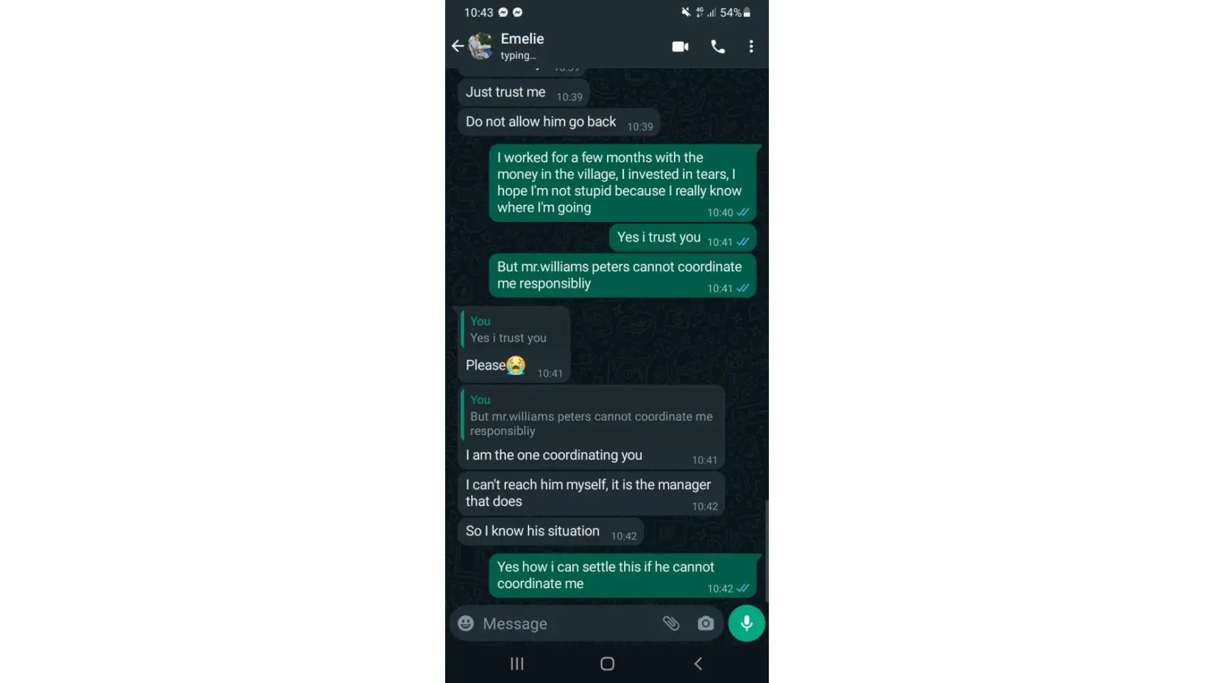Open Emelie contact info from name
The height and width of the screenshot is (683, 1214).
[522, 39]
